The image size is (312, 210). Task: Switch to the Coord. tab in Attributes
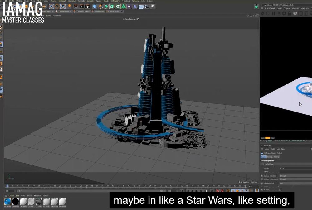[270, 157]
